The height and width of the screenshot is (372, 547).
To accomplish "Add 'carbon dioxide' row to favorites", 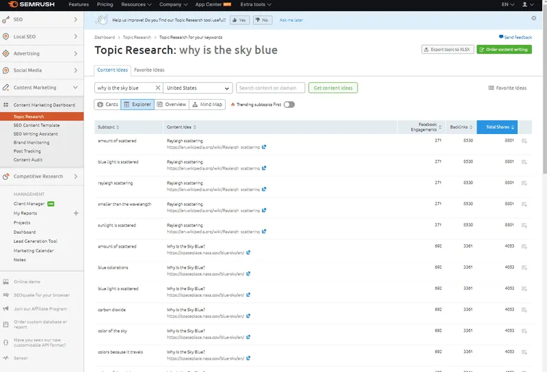I will [524, 310].
